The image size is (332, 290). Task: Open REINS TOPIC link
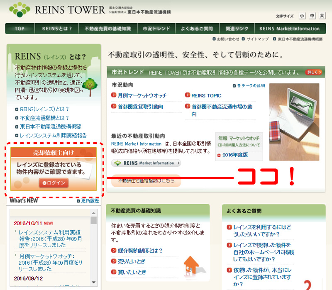point(206,95)
